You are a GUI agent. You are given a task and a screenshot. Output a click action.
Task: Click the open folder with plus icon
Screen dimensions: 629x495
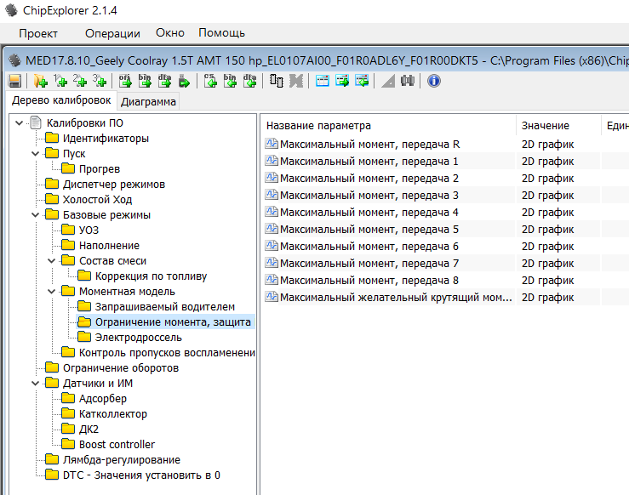(40, 81)
